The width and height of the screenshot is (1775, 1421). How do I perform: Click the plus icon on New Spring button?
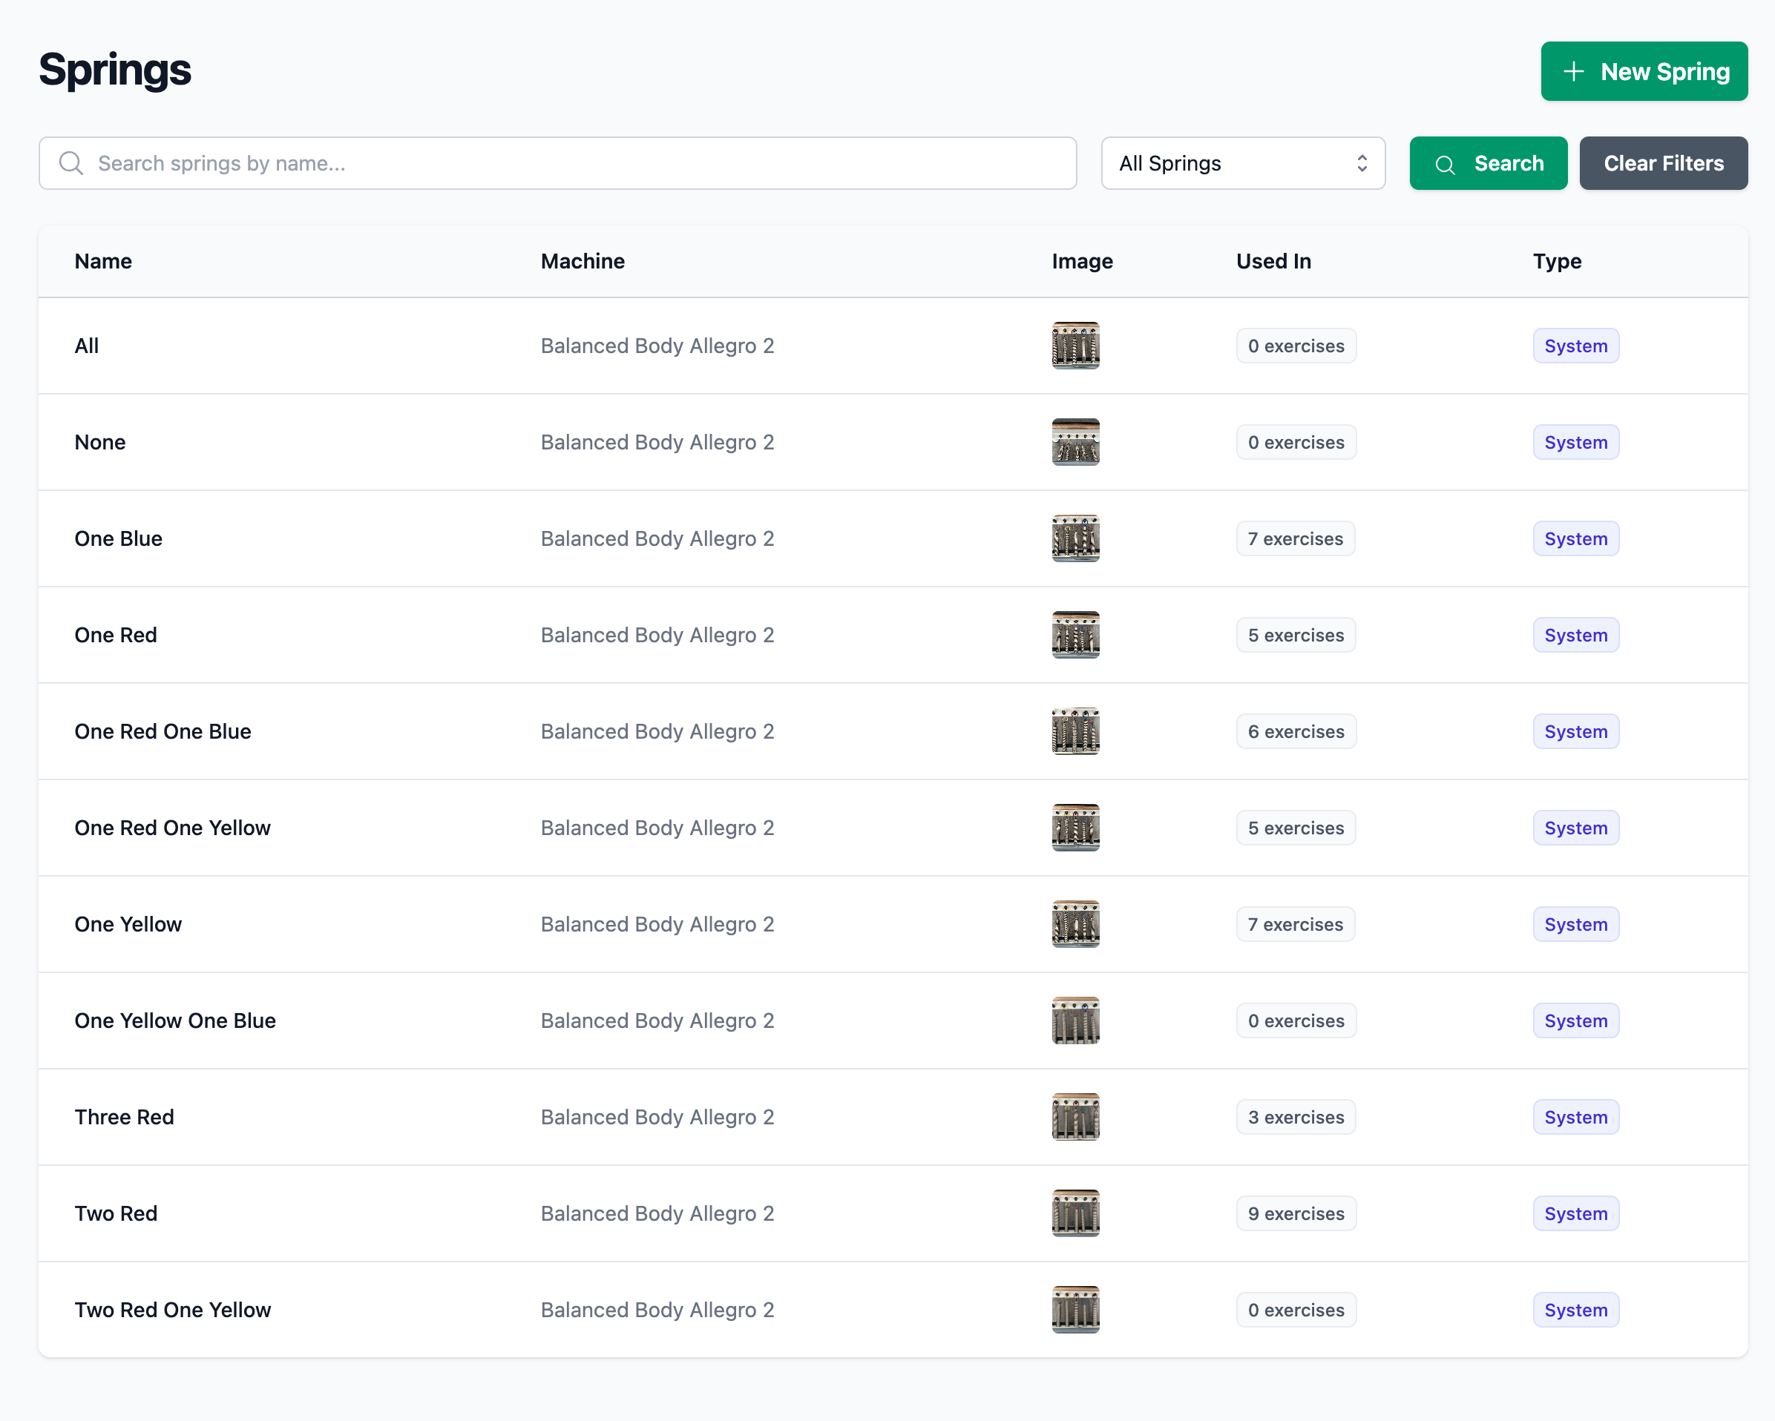pyautogui.click(x=1573, y=70)
